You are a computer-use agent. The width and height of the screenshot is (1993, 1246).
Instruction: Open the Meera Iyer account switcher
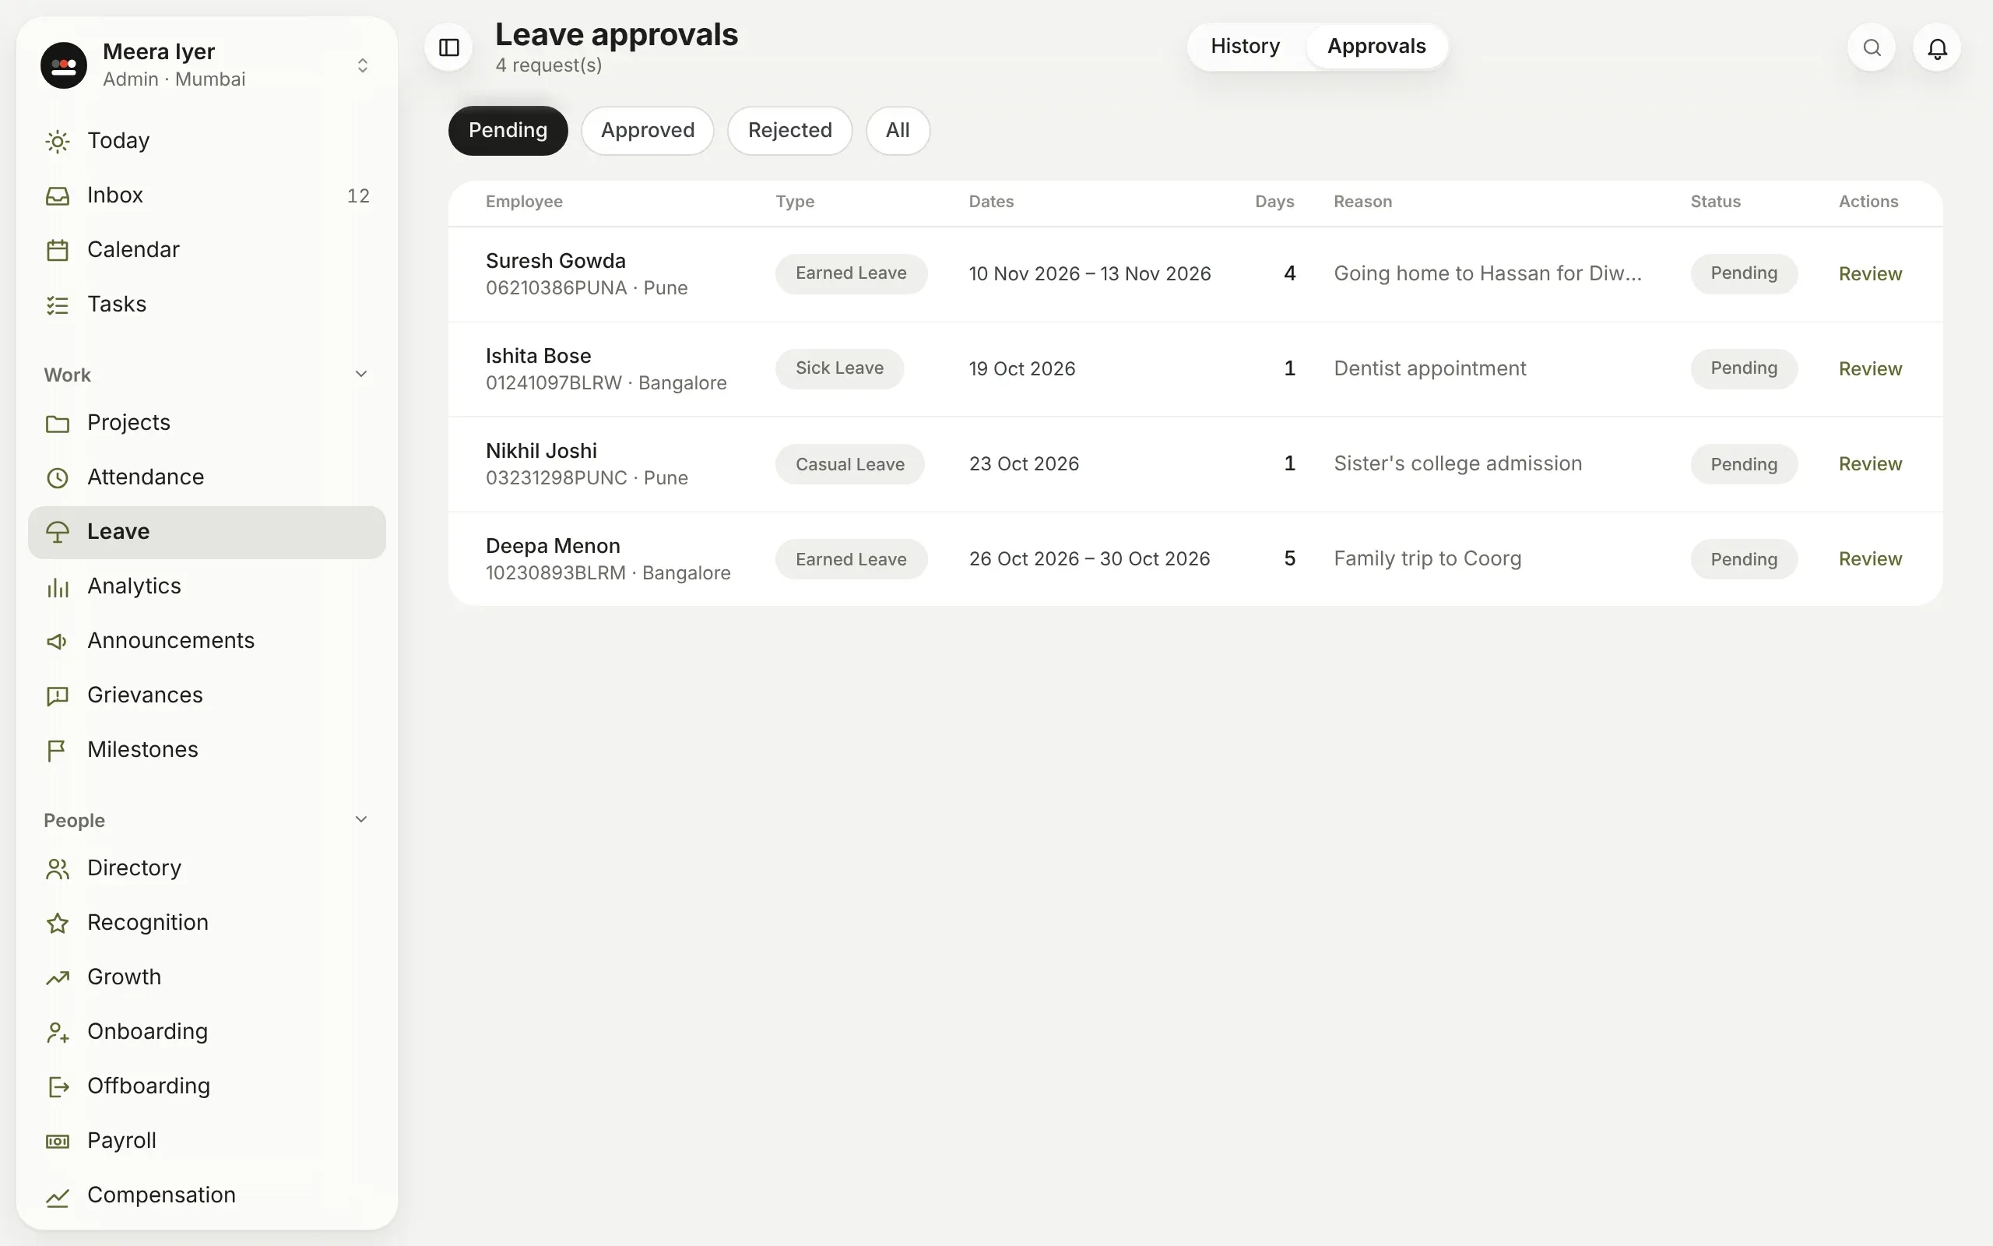tap(207, 65)
